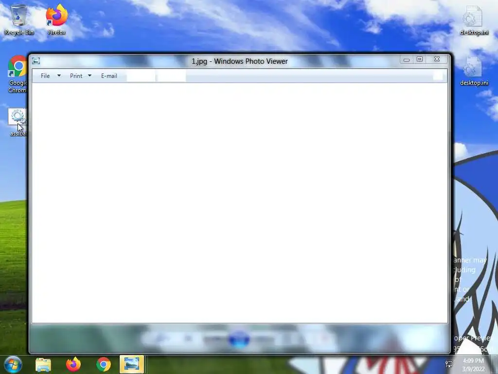Select the Firefox desktop shortcut

[x=56, y=19]
